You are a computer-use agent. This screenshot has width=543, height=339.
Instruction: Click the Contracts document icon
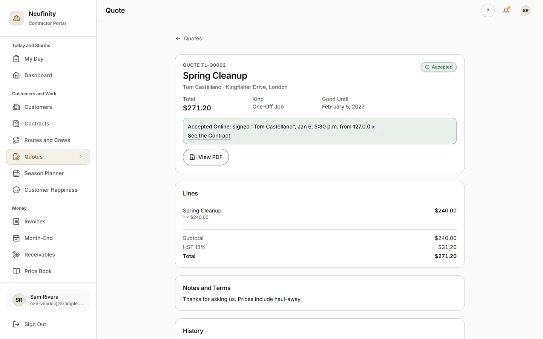click(16, 124)
